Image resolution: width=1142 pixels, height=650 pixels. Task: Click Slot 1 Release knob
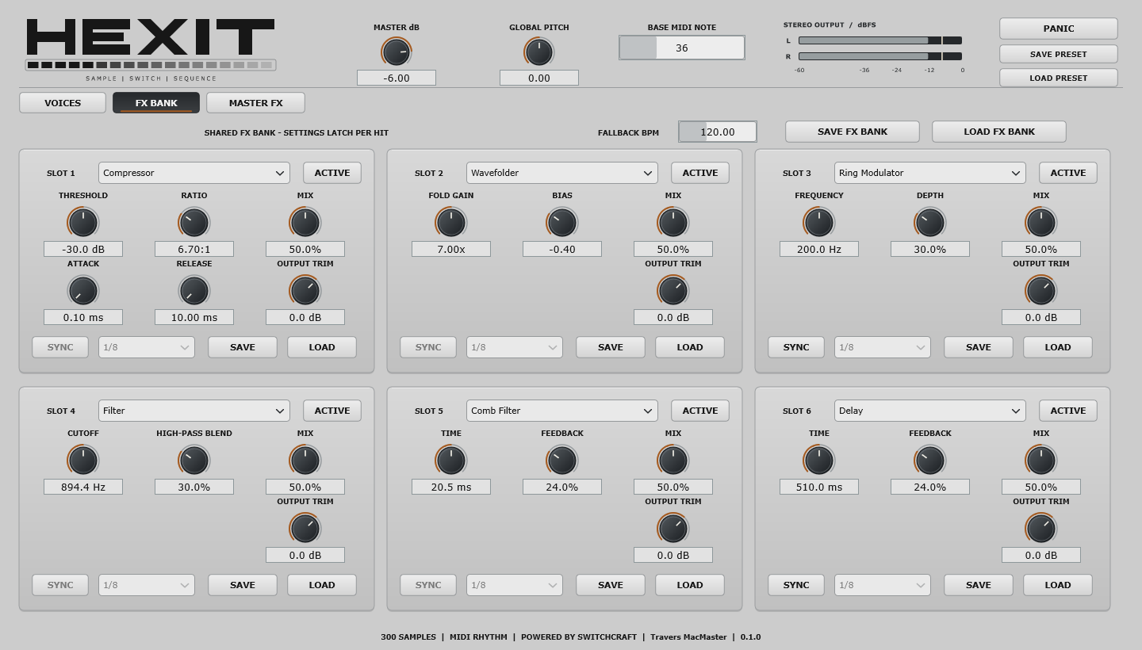[x=194, y=291]
